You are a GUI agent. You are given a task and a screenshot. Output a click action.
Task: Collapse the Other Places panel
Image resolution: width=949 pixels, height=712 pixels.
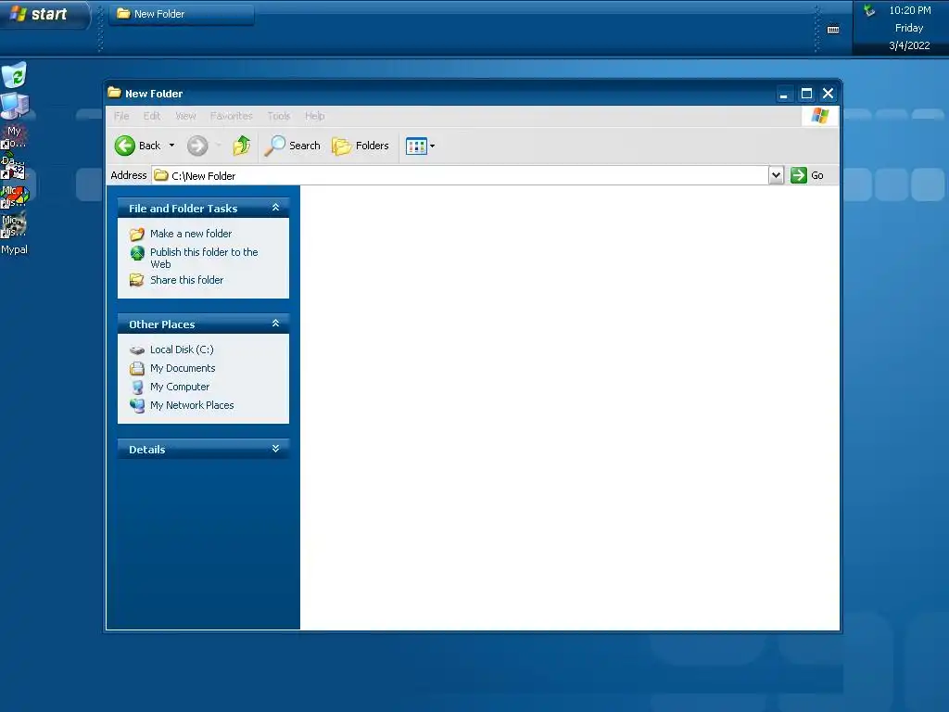click(275, 324)
